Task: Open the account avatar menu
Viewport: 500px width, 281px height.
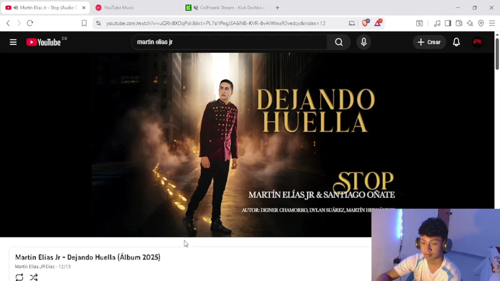Action: pyautogui.click(x=477, y=42)
